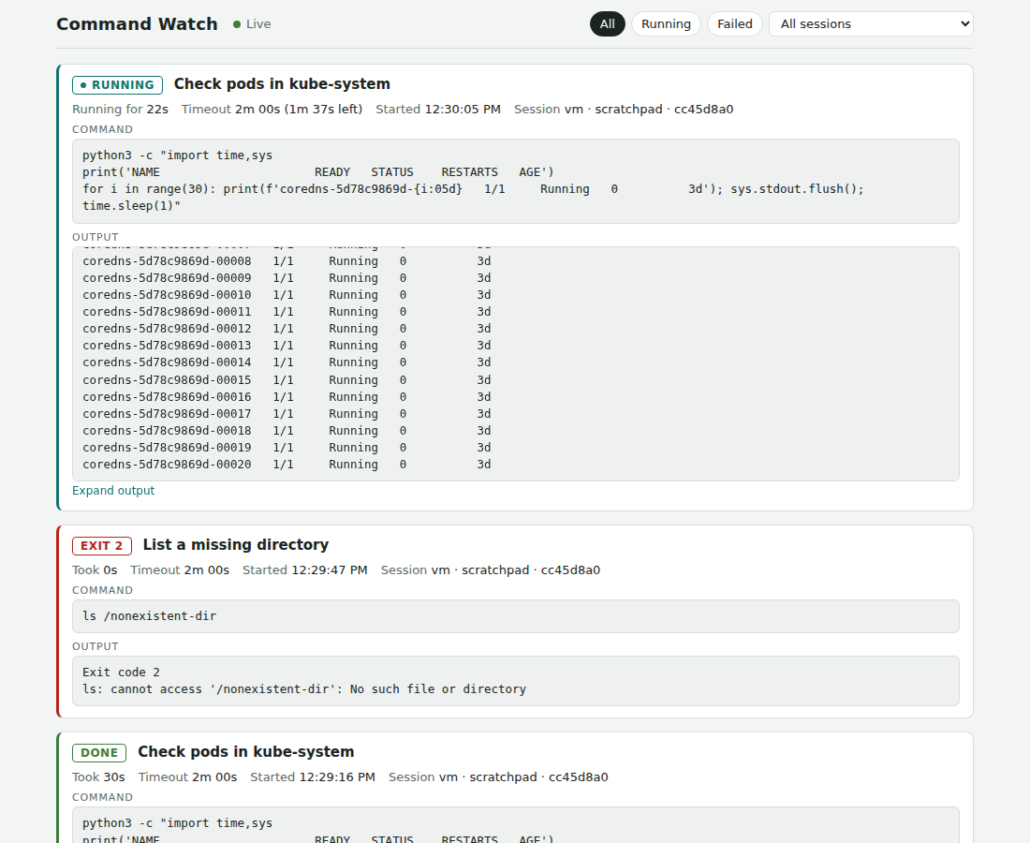Click 'Started 12:29:47 PM' text

pyautogui.click(x=305, y=569)
